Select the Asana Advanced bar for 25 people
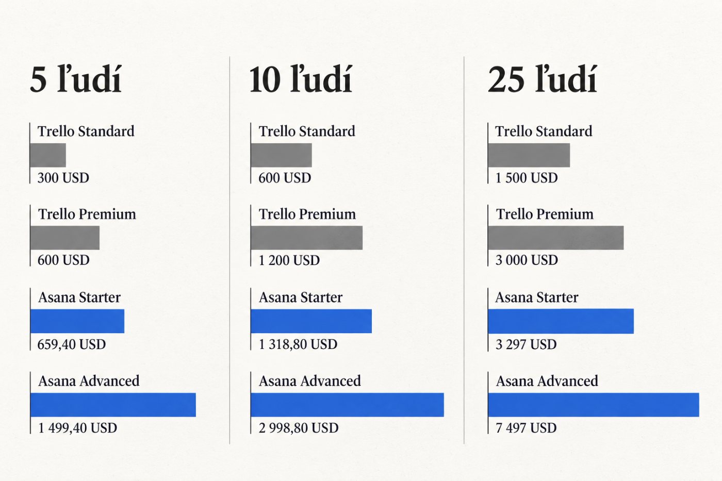The height and width of the screenshot is (481, 722). (x=594, y=405)
